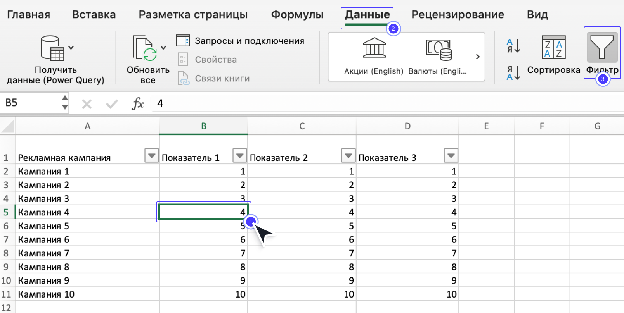The image size is (624, 313).
Task: Confirm entry with checkmark icon
Action: pyautogui.click(x=112, y=104)
